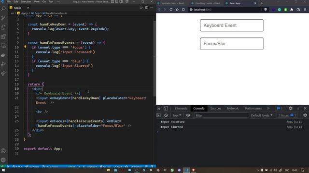The image size is (309, 173).
Task: Open the Edit menu in VS Code
Action: [15, 1]
